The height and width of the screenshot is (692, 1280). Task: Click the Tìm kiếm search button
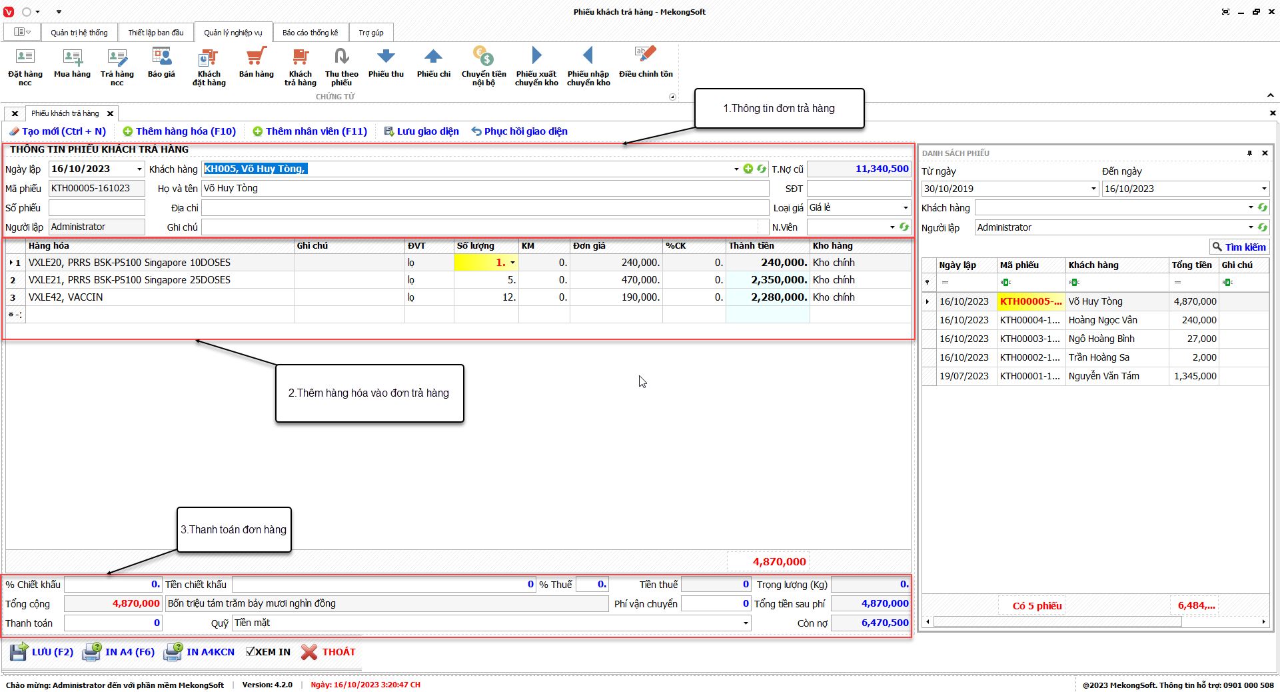point(1239,247)
